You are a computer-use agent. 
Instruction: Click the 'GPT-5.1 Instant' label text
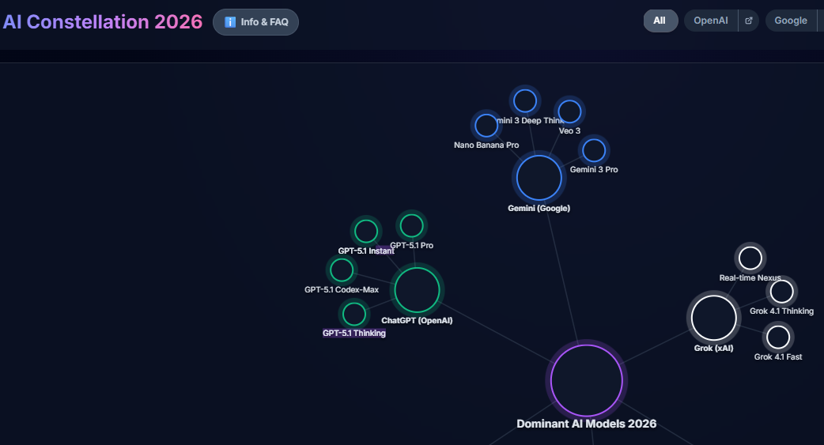click(366, 251)
